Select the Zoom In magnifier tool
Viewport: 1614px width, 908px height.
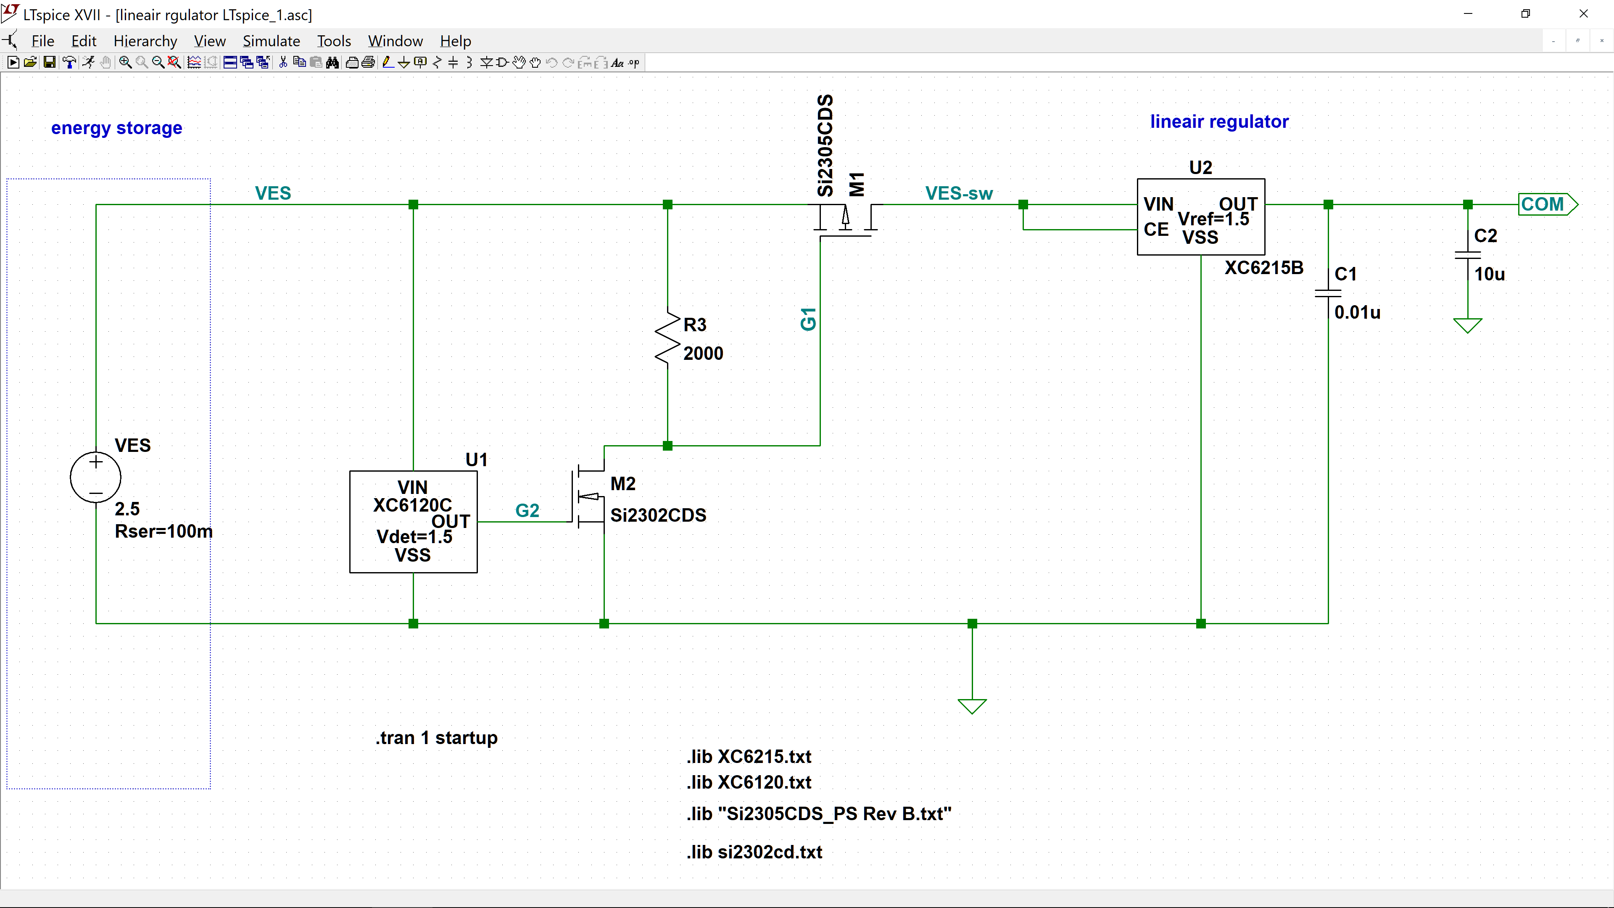126,63
